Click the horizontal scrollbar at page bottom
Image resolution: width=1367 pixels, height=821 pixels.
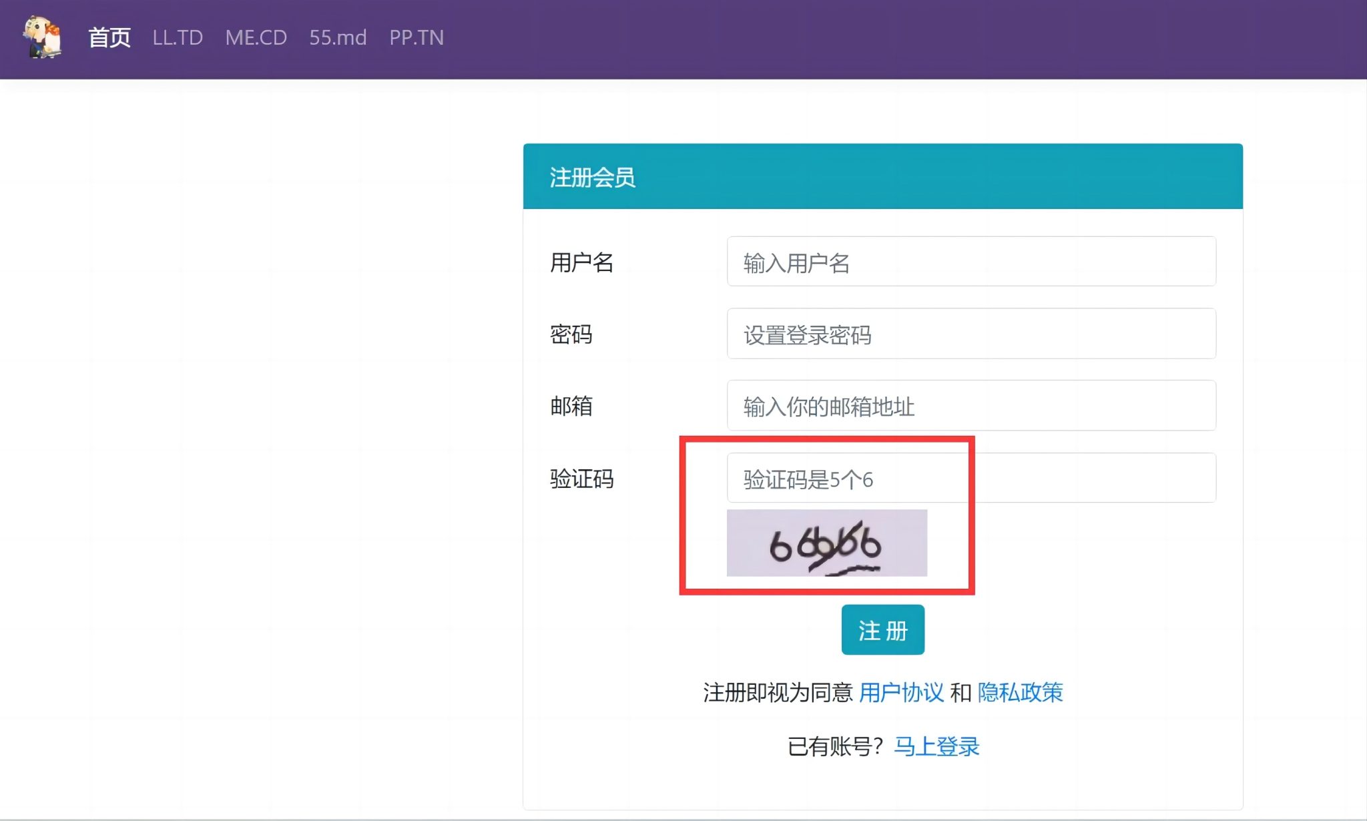[x=683, y=816]
